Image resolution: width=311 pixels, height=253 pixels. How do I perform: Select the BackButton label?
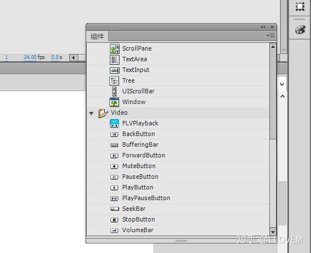pos(139,134)
